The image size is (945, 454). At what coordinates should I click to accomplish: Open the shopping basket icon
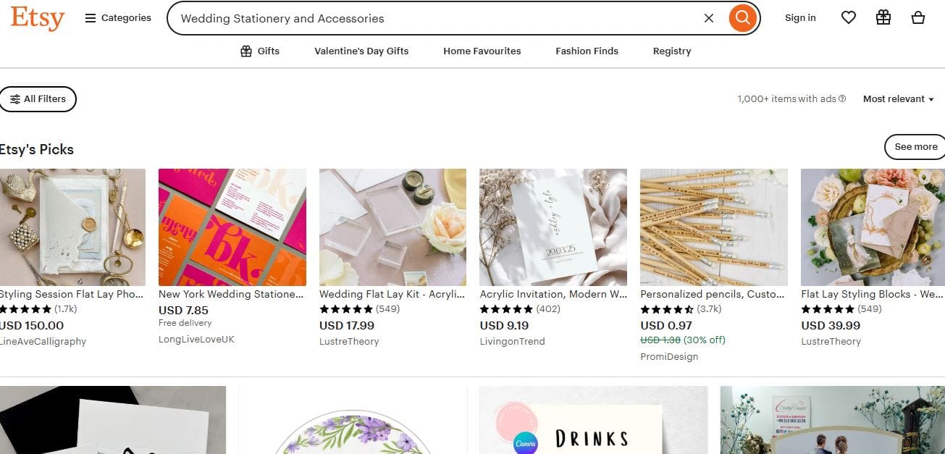click(x=918, y=18)
